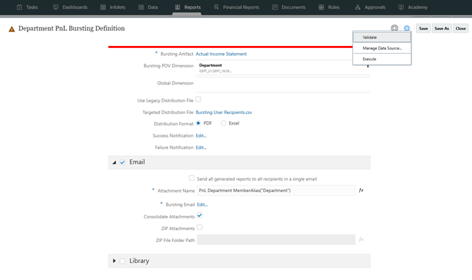Image resolution: width=472 pixels, height=280 pixels.
Task: Enable Use Legacy Distribution File checkbox
Action: 199,100
